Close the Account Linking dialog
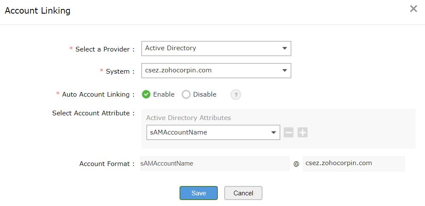Image resolution: width=425 pixels, height=206 pixels. (413, 9)
